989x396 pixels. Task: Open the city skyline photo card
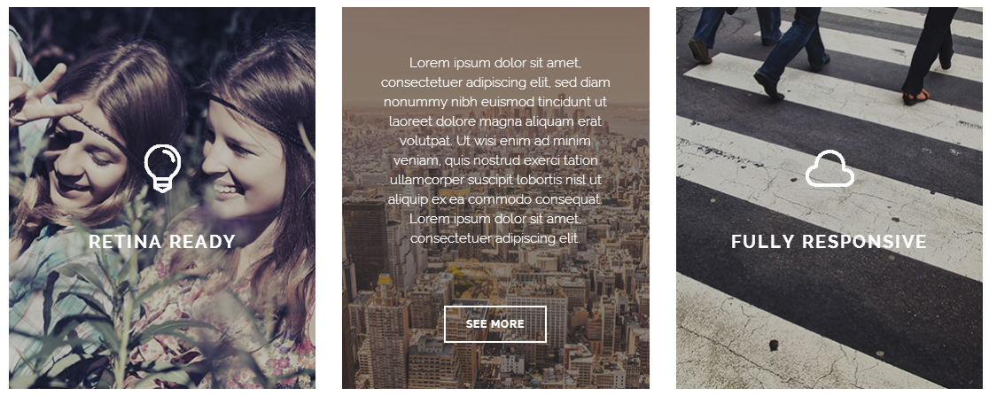click(x=495, y=198)
